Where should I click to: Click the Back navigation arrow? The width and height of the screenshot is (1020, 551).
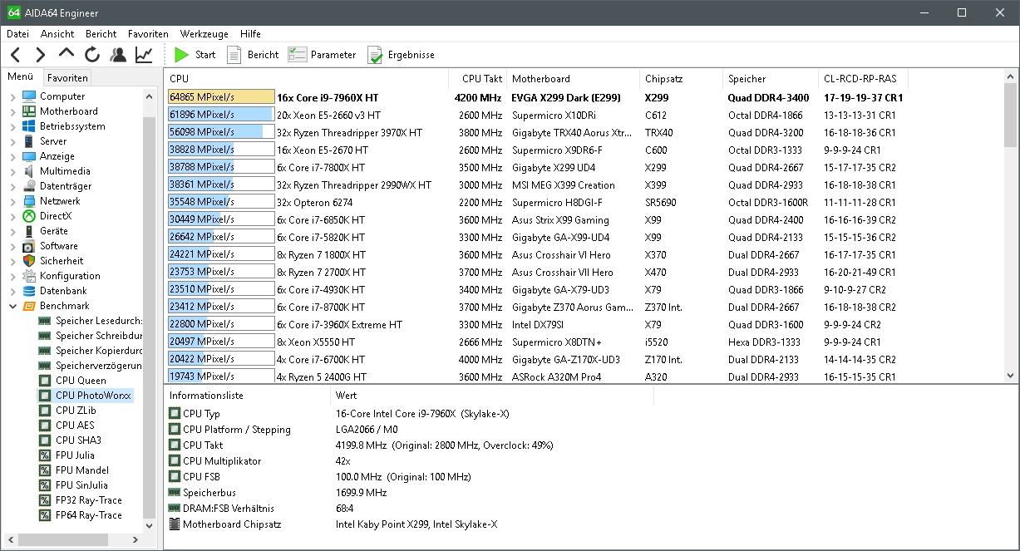coord(15,55)
